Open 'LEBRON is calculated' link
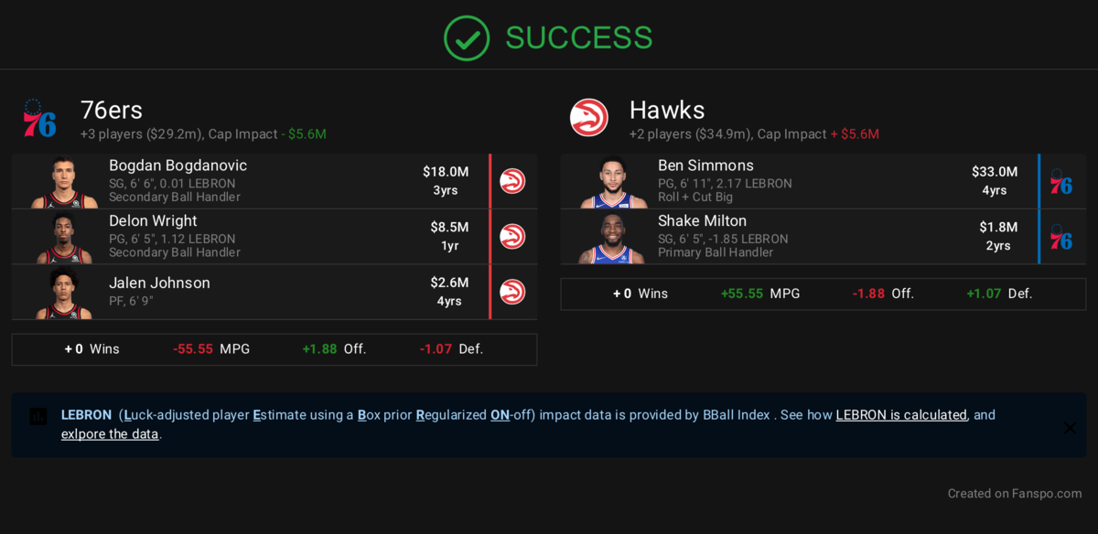Screen dimensions: 1098x534 click(901, 415)
